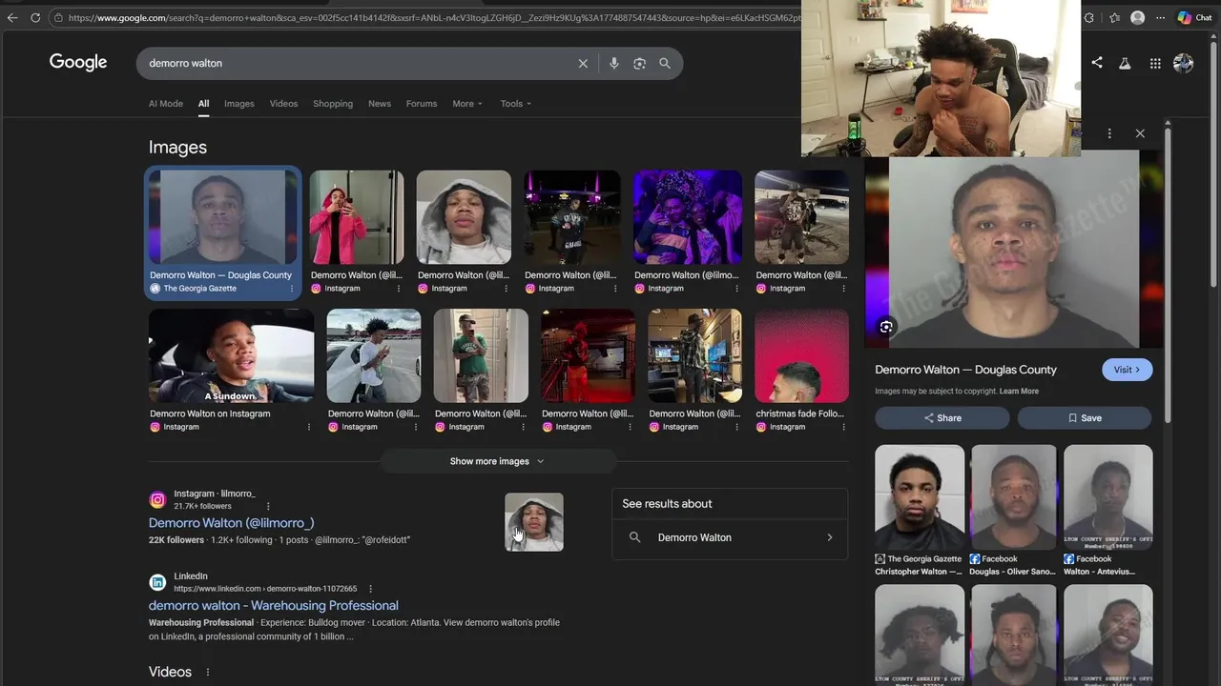Open Search Labs flask icon

point(1125,63)
